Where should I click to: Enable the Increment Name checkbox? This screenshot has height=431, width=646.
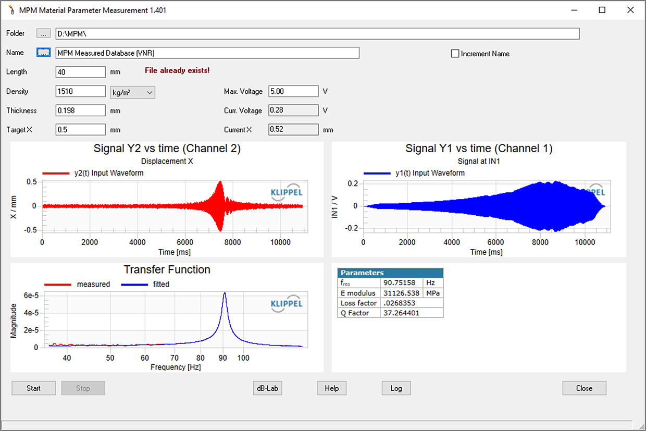point(455,54)
